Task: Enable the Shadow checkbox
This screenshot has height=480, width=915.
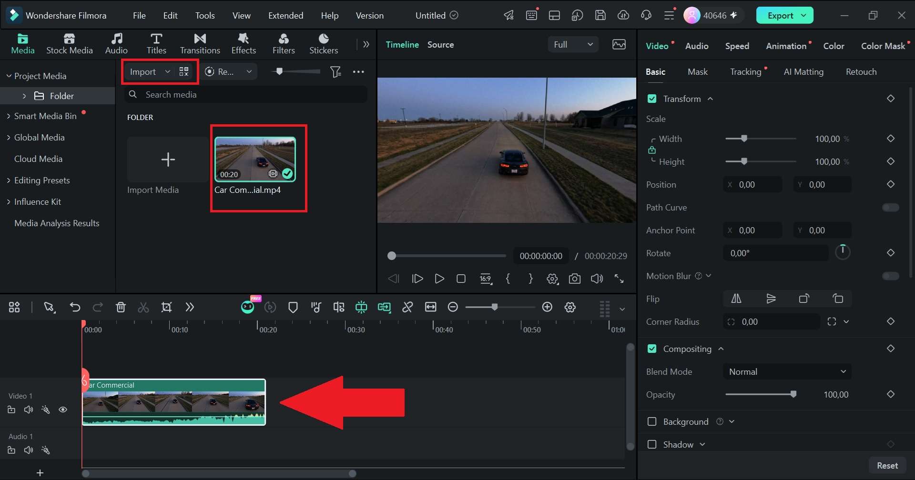Action: [x=652, y=445]
